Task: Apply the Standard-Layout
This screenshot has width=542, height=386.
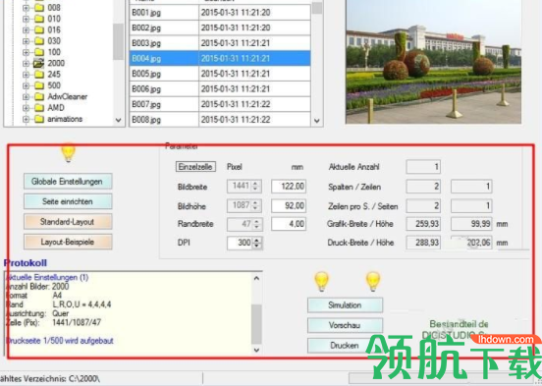Action: pyautogui.click(x=68, y=221)
